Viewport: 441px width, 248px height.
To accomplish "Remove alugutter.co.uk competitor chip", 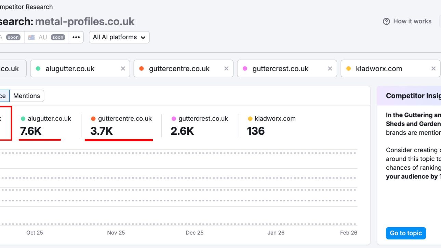I will (123, 69).
